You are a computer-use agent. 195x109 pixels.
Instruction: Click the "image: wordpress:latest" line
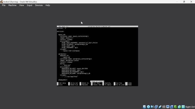[69, 61]
